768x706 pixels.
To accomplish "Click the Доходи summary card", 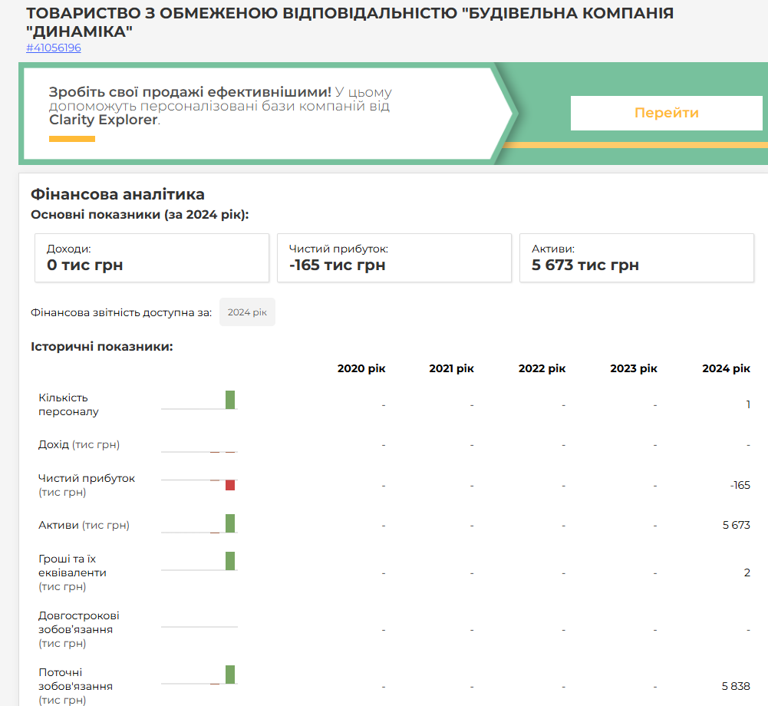I will pyautogui.click(x=152, y=258).
